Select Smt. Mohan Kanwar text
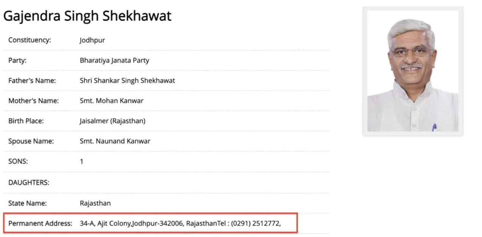Viewport: 482px width, 237px height. tap(112, 101)
